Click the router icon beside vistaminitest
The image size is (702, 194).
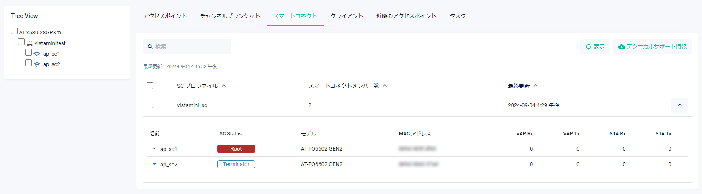pos(30,43)
